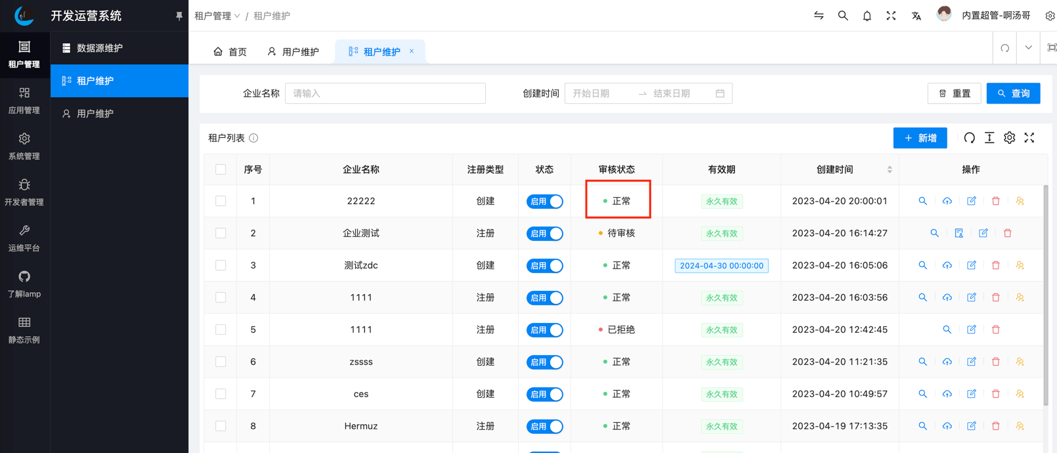Select the checkbox for row 4
The height and width of the screenshot is (453, 1057).
(221, 297)
